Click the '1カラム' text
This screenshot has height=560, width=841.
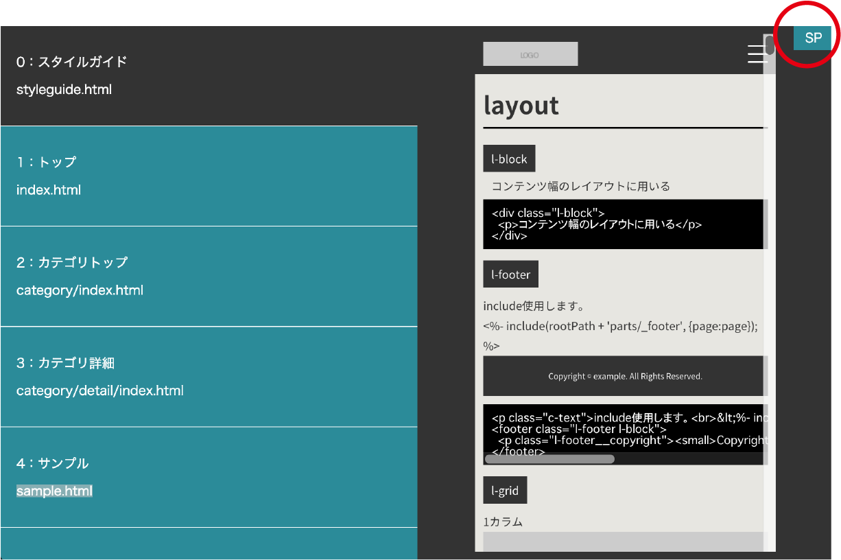pos(503,522)
